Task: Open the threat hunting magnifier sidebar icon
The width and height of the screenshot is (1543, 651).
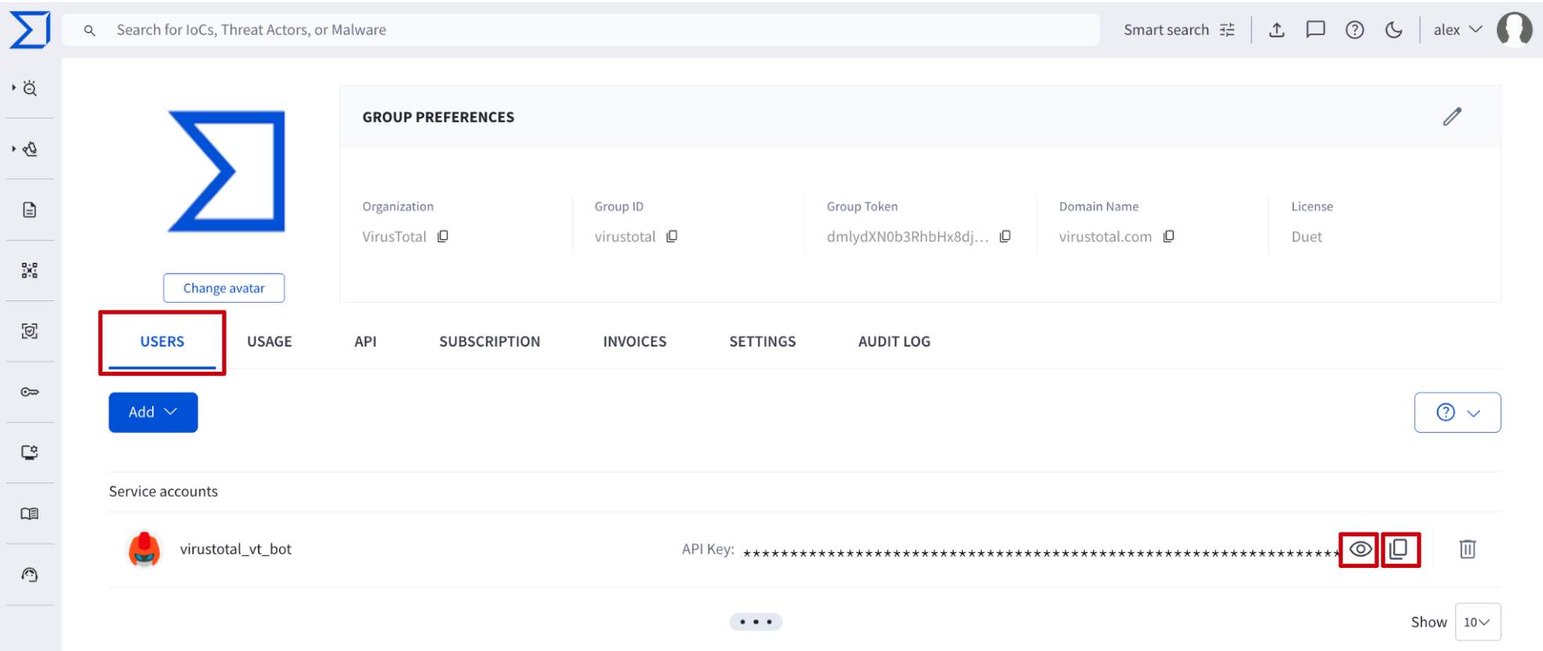Action: point(30,89)
